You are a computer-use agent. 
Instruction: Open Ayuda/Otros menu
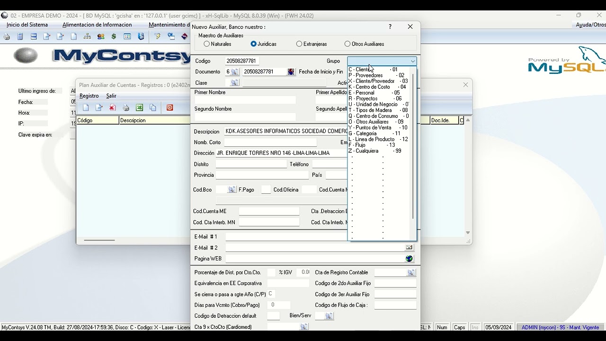(590, 25)
